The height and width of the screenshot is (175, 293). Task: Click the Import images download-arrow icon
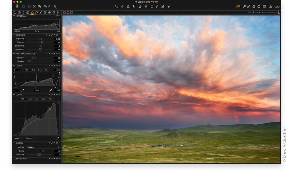click(x=17, y=6)
